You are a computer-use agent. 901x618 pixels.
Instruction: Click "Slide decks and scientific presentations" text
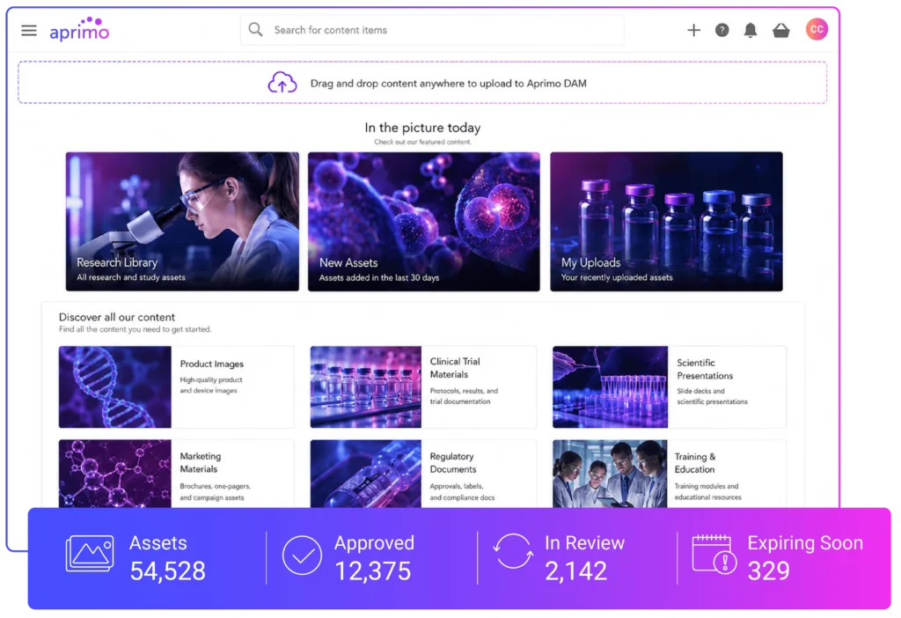click(712, 396)
